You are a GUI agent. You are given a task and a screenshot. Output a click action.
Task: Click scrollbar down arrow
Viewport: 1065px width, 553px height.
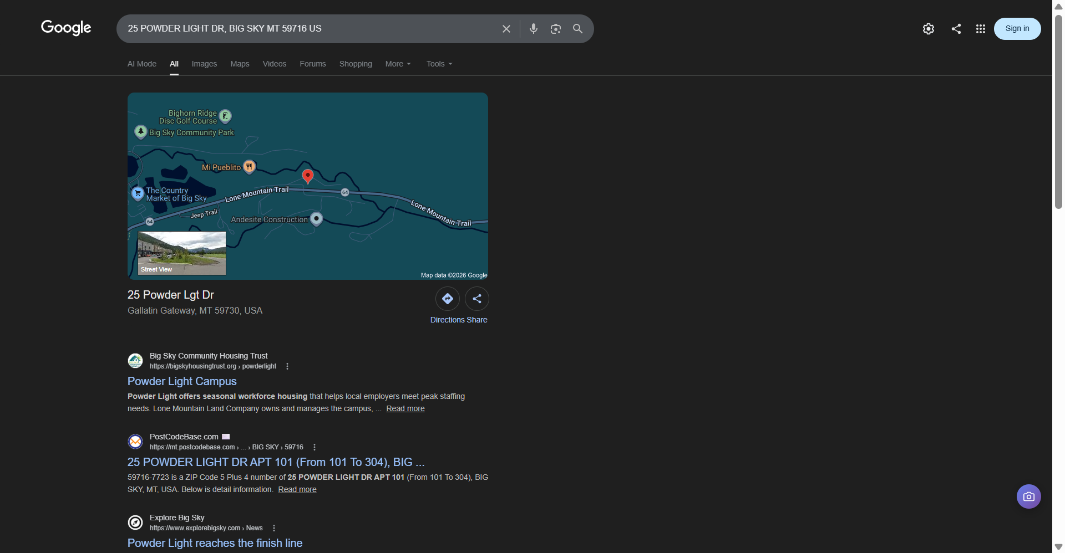coord(1058,547)
